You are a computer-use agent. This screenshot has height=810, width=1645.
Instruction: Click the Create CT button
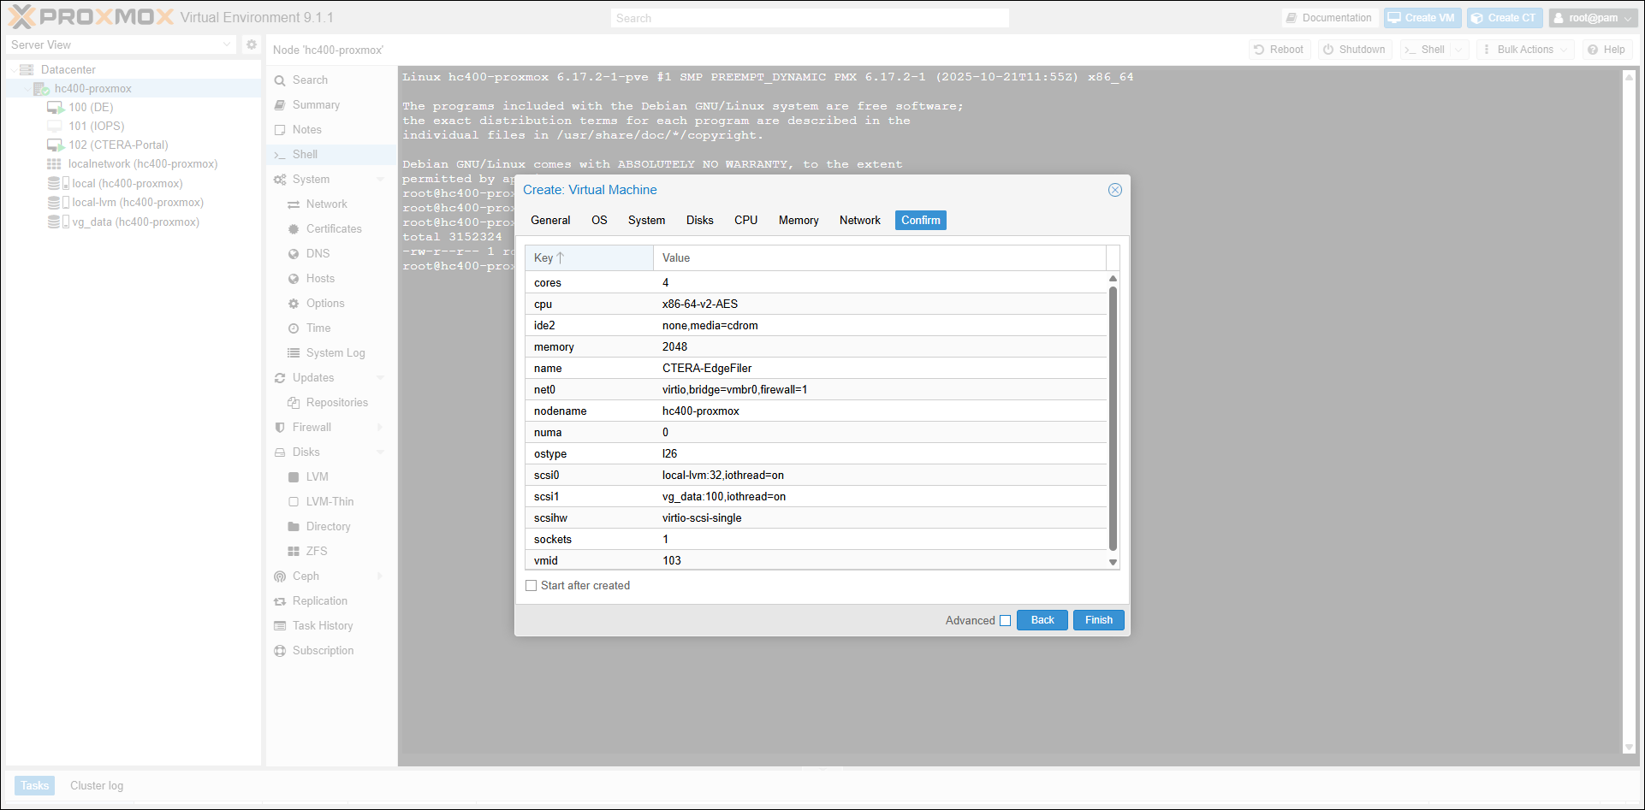(1504, 18)
